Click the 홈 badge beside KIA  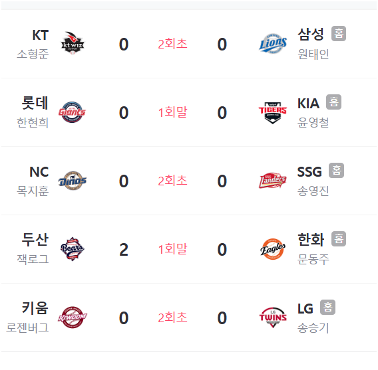[333, 102]
